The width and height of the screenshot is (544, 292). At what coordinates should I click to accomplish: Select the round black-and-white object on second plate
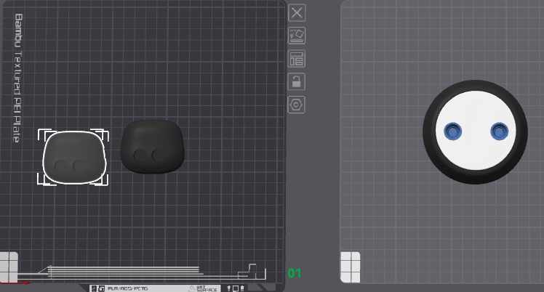[x=475, y=132]
